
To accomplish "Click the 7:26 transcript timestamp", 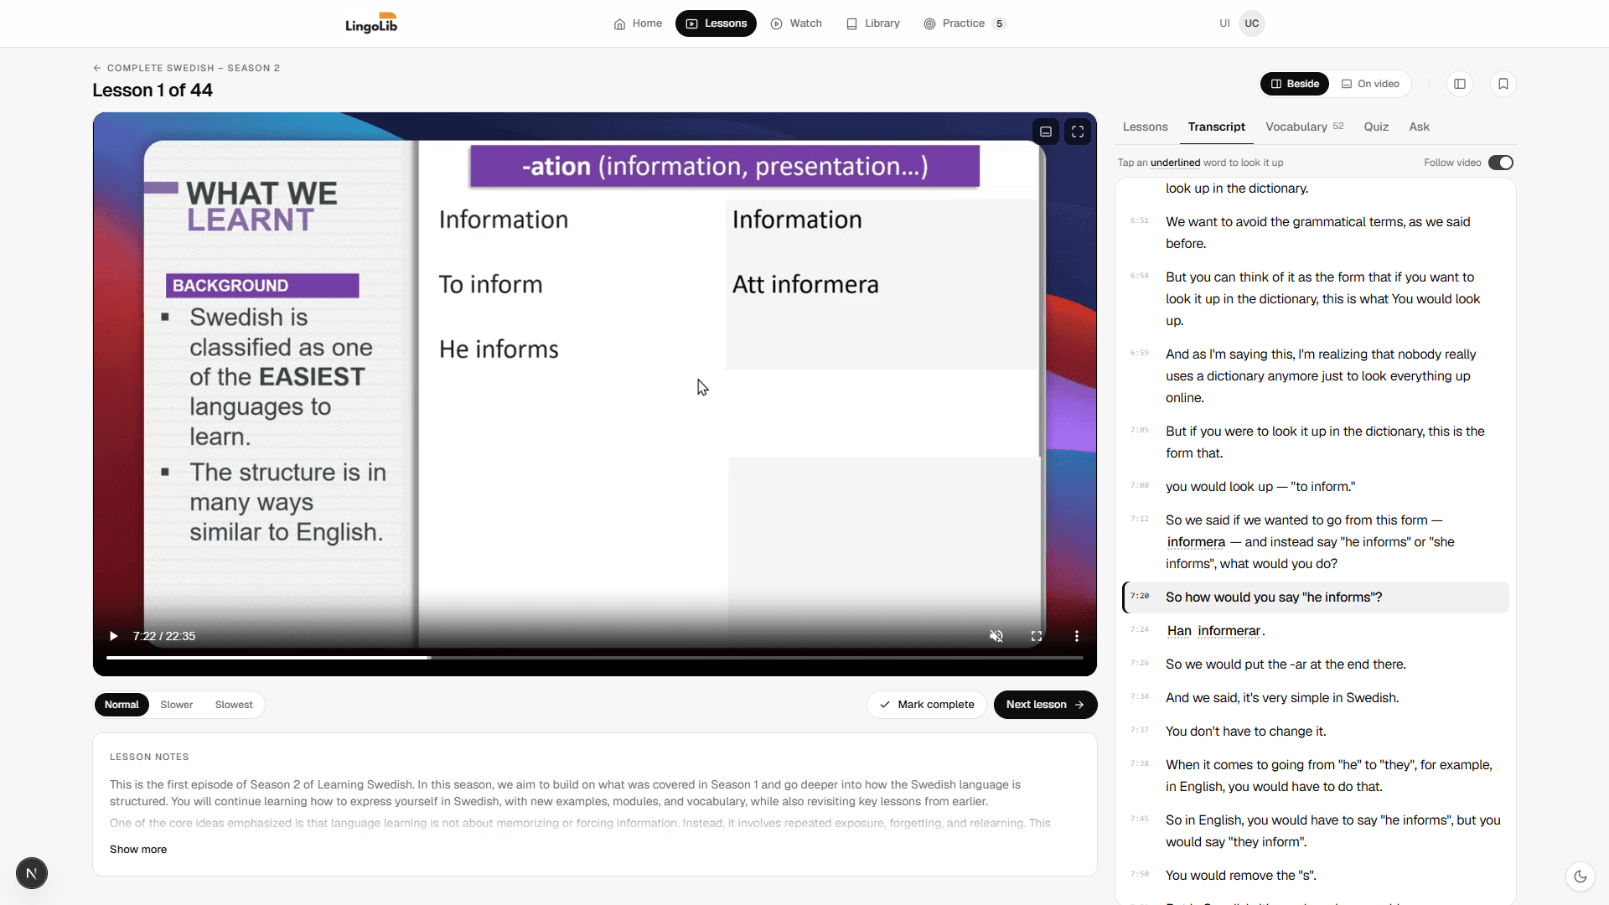I will [1140, 663].
